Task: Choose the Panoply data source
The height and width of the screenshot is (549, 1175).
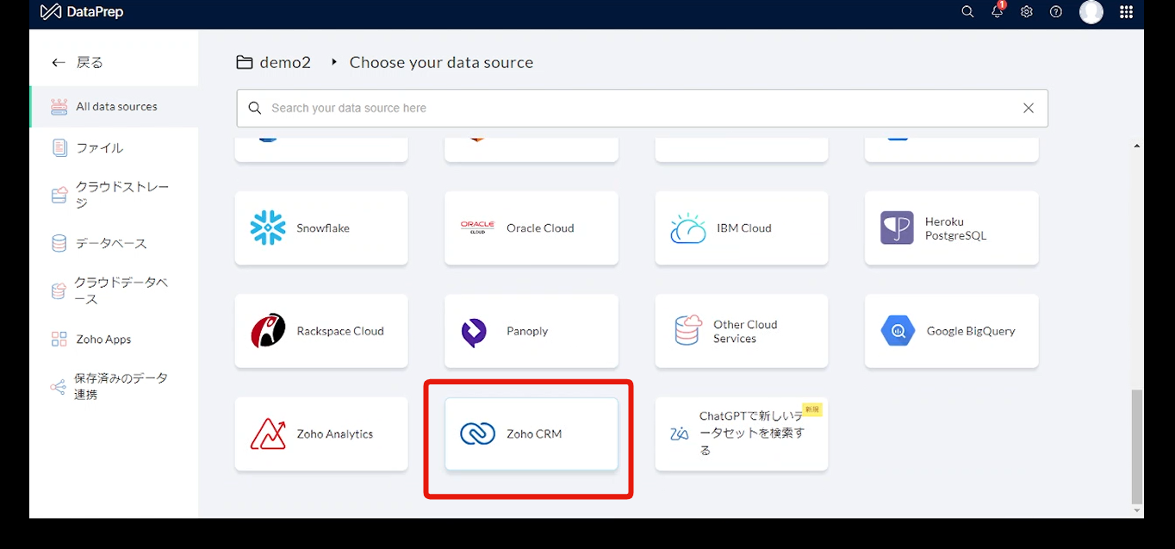Action: pyautogui.click(x=532, y=331)
